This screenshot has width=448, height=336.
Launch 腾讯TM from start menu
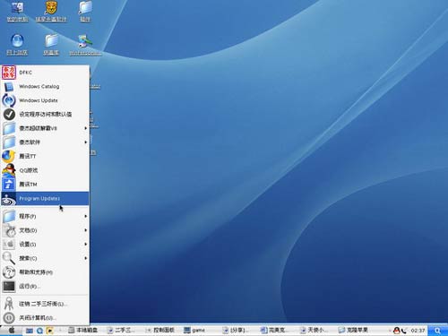pyautogui.click(x=45, y=185)
